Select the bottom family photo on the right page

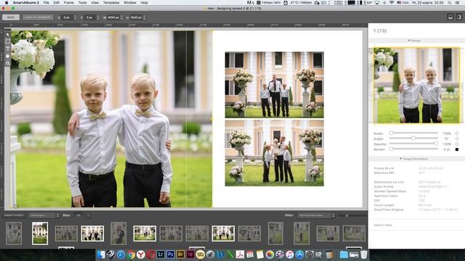[275, 153]
